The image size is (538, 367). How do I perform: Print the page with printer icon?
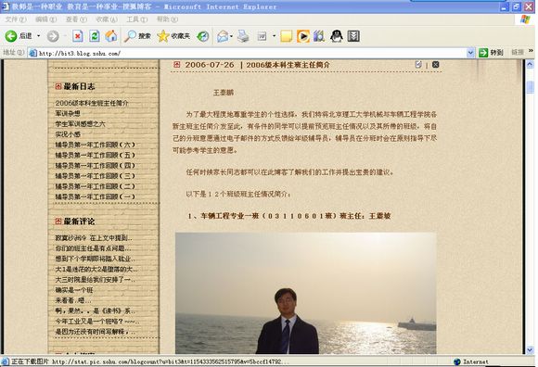point(243,36)
